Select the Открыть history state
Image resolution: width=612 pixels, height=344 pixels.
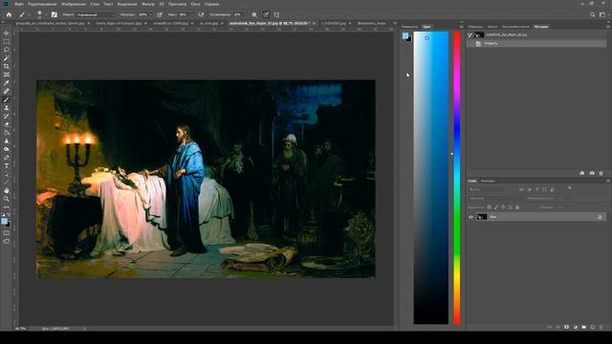point(536,44)
